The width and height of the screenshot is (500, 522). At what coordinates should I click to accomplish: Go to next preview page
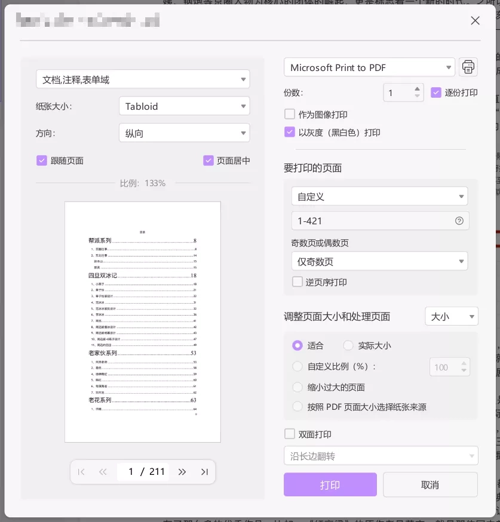click(182, 472)
